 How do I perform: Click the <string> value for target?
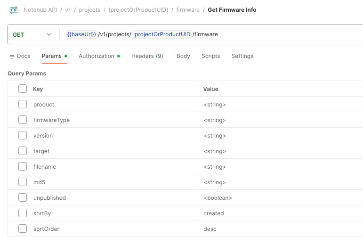[x=215, y=151]
